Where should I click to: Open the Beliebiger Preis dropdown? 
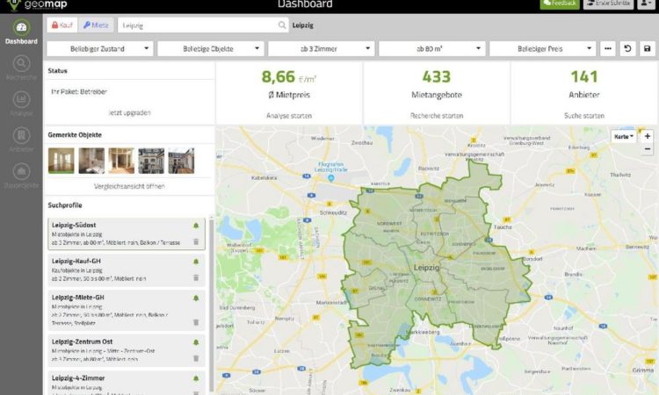pos(543,48)
